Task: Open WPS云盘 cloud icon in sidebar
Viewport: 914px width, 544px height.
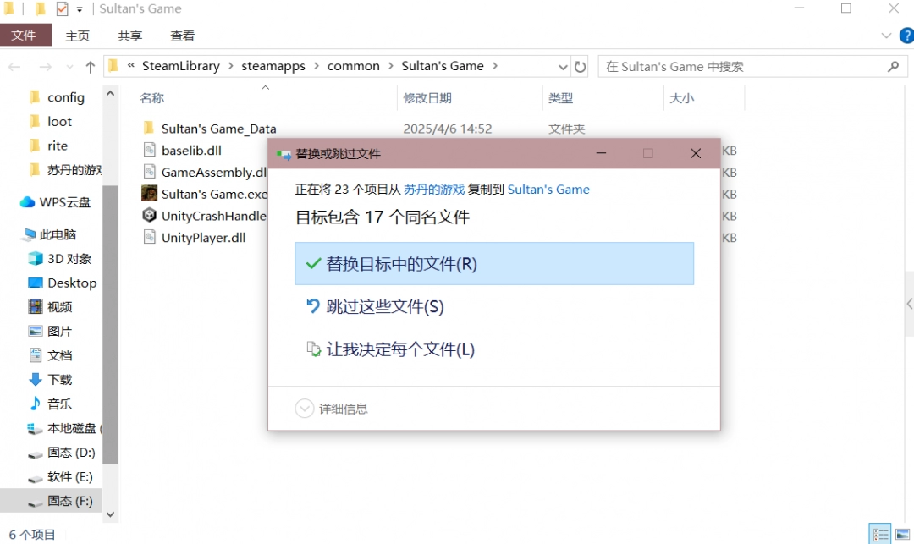Action: (27, 202)
